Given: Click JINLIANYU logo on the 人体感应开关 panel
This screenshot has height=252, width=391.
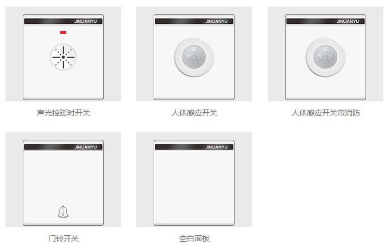Looking at the screenshot, I should (217, 21).
